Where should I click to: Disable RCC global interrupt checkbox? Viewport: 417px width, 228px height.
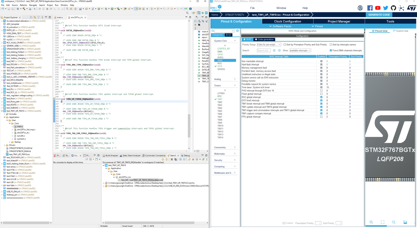coord(321,97)
